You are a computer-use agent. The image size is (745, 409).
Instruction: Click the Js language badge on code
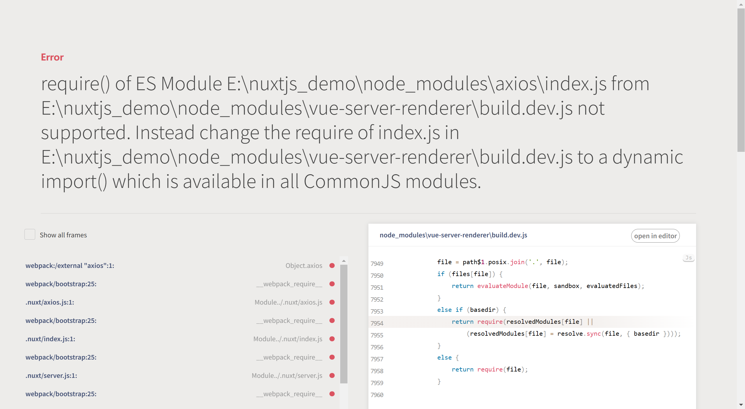689,258
